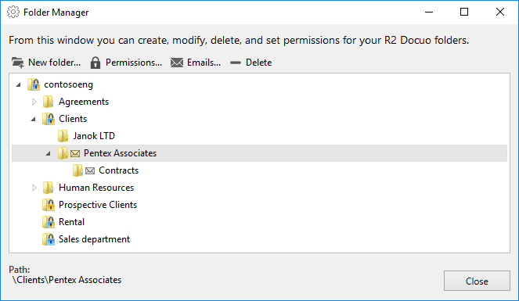Click the New folder icon in toolbar
This screenshot has height=301, width=519.
click(17, 63)
